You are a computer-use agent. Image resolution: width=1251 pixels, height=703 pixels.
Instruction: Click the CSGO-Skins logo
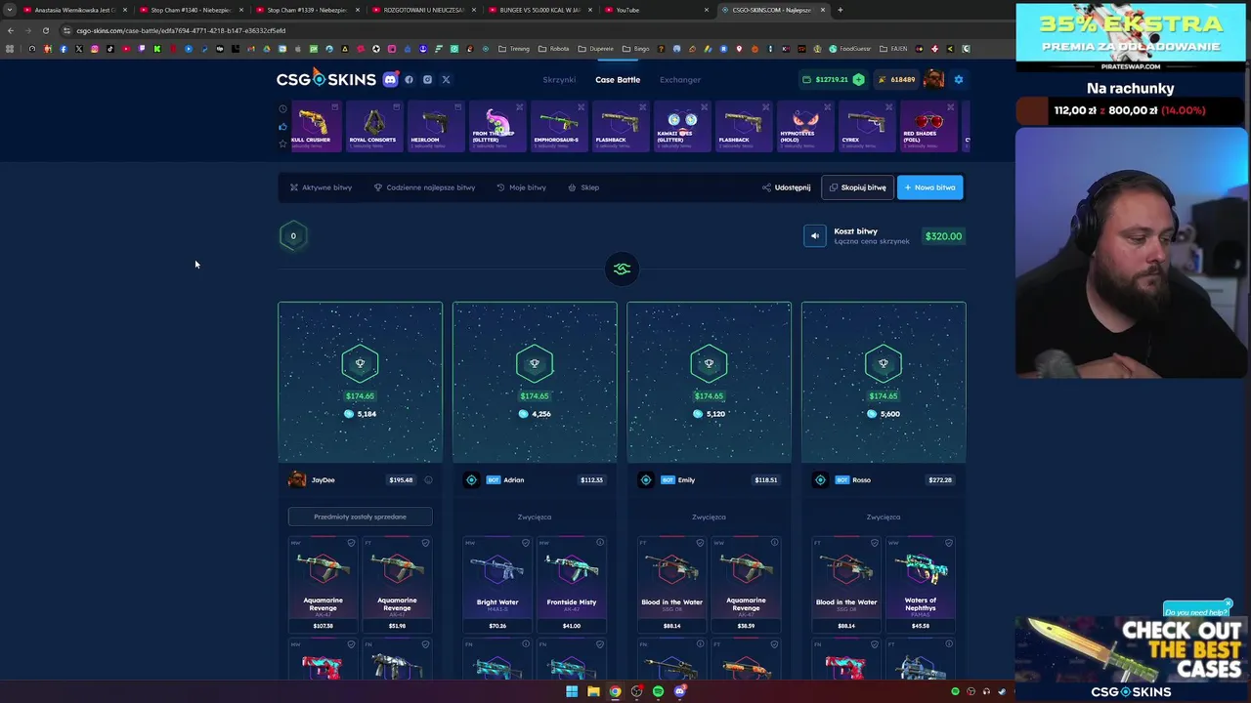[x=325, y=79]
